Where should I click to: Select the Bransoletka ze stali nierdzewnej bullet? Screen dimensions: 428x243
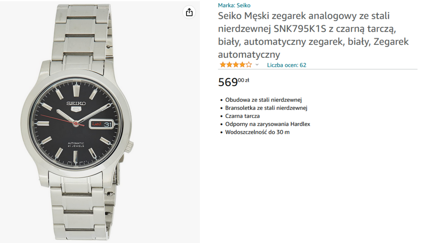point(266,108)
